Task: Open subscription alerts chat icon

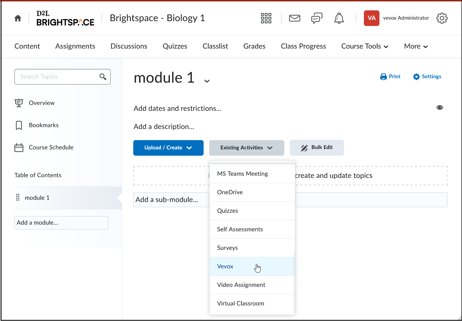Action: pyautogui.click(x=317, y=18)
